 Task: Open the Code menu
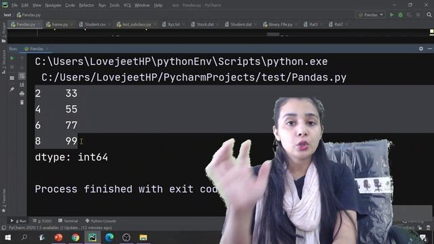click(x=70, y=5)
